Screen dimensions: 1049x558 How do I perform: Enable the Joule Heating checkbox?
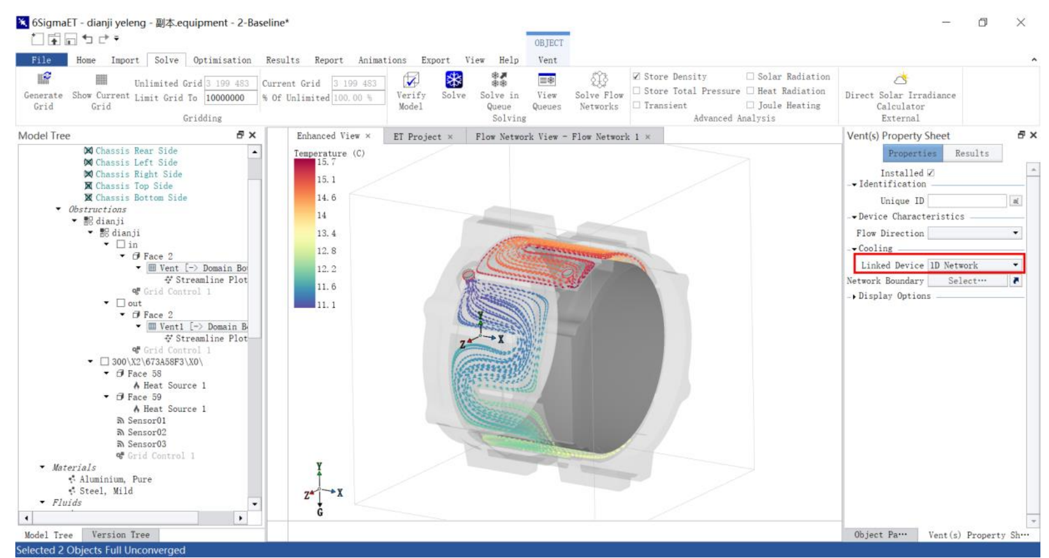750,105
